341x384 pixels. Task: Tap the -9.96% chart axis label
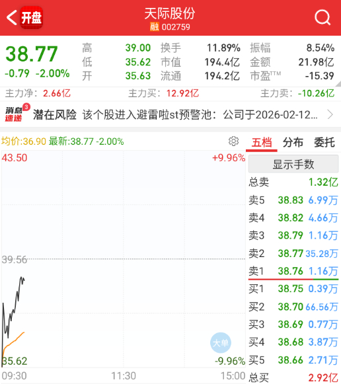(x=230, y=361)
